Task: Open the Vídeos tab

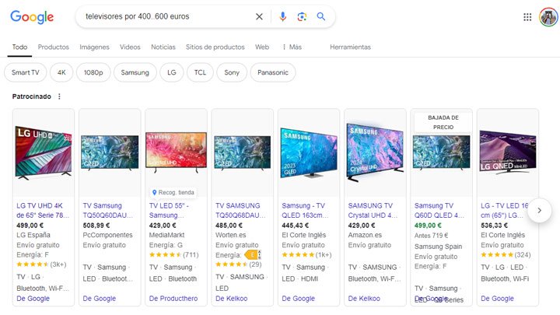Action: 130,47
